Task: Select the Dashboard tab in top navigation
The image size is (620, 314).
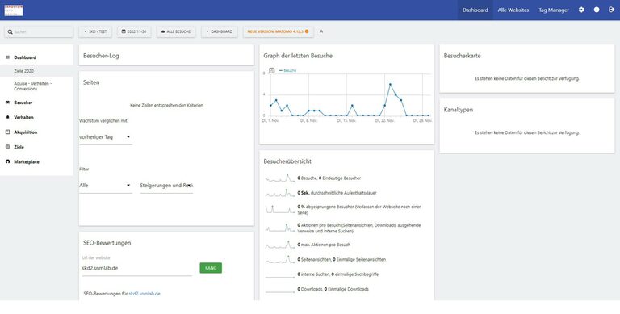Action: 475,10
